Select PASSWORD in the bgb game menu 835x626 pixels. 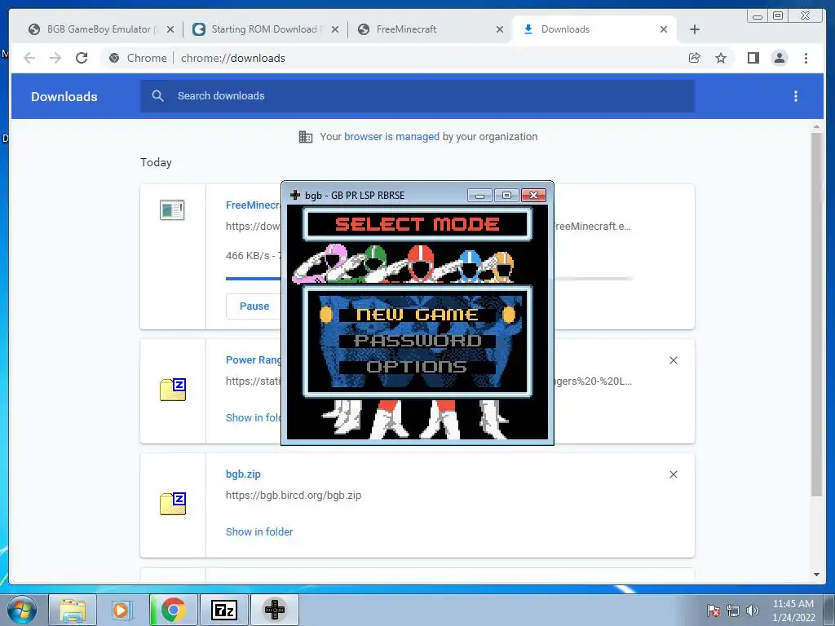[417, 341]
